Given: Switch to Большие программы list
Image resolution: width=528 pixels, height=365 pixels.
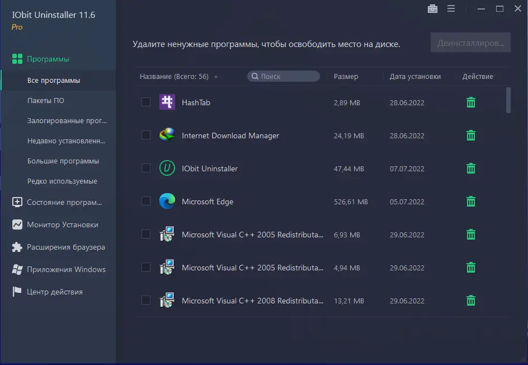Looking at the screenshot, I should pyautogui.click(x=63, y=161).
